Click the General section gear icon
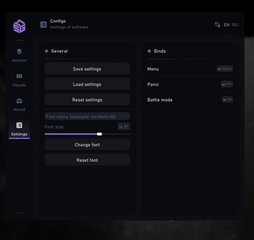Screen dimensions: 254x240 [46, 51]
